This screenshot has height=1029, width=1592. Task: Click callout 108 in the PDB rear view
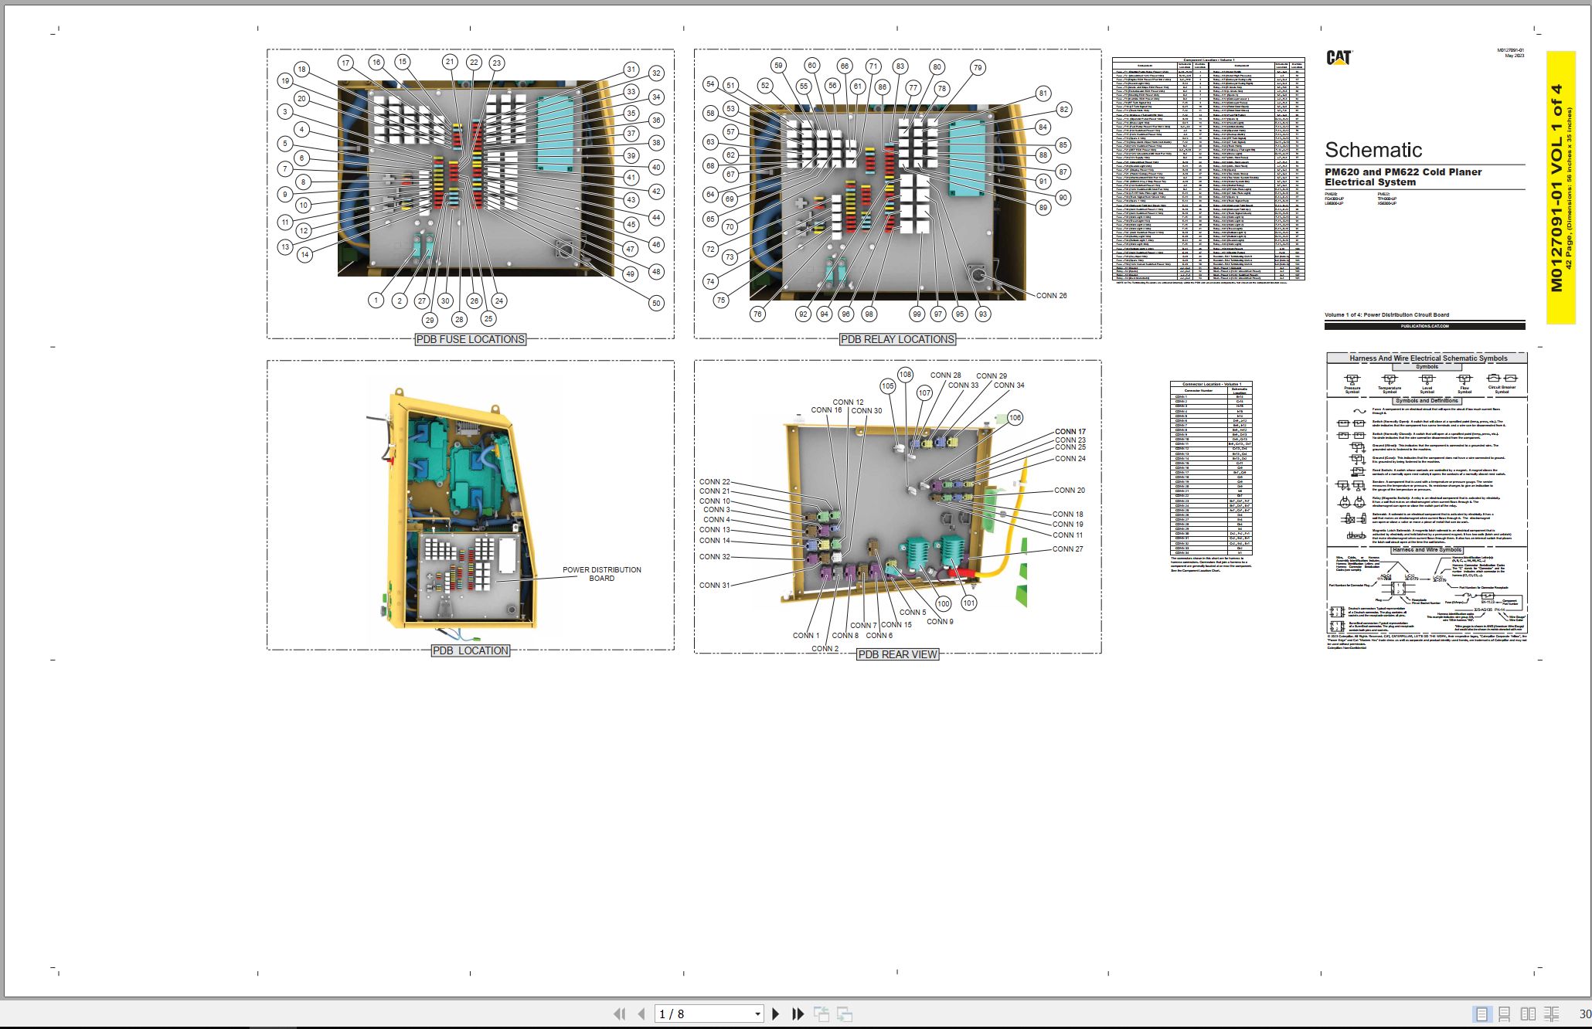905,375
